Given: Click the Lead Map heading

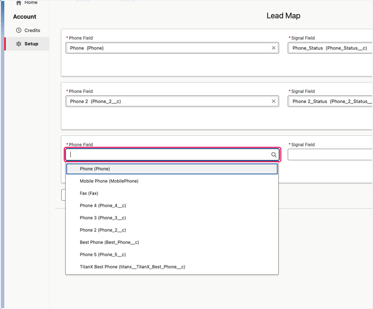Looking at the screenshot, I should pyautogui.click(x=283, y=16).
